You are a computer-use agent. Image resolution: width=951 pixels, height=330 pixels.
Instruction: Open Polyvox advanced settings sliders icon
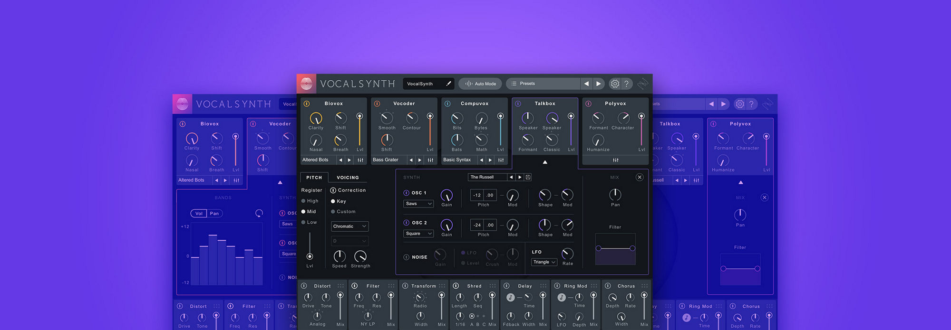tap(615, 160)
